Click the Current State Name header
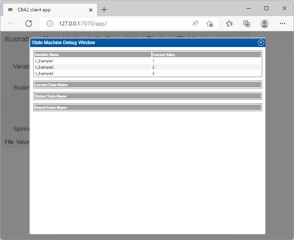Image resolution: width=294 pixels, height=240 pixels. pos(147,85)
